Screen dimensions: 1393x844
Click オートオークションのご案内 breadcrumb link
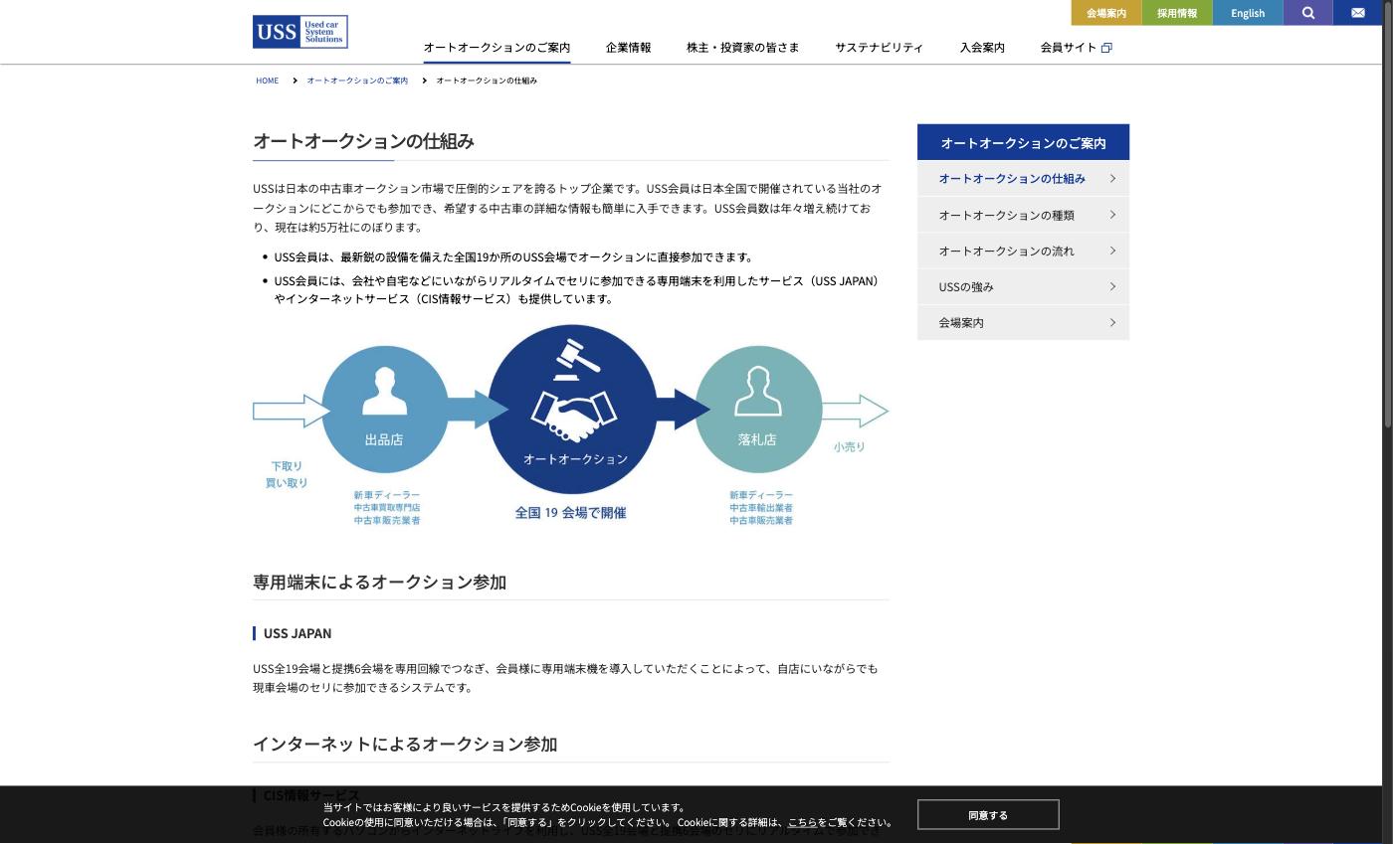(x=357, y=81)
